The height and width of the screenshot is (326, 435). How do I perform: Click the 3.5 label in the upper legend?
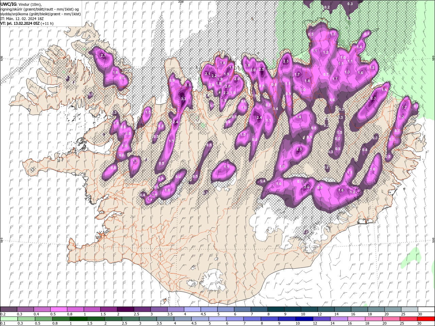[170, 314]
